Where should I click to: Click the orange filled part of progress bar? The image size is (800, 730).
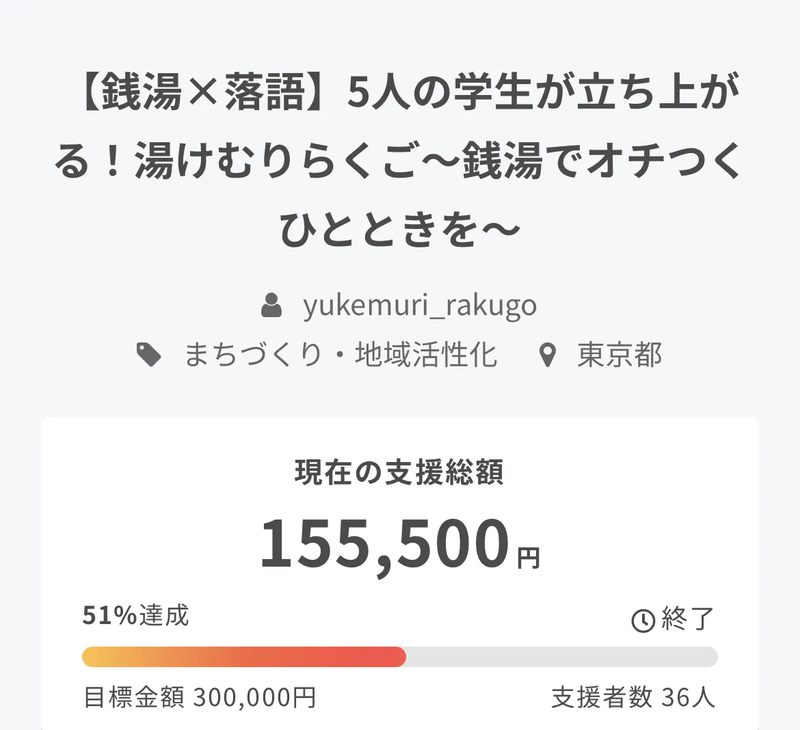(x=243, y=657)
